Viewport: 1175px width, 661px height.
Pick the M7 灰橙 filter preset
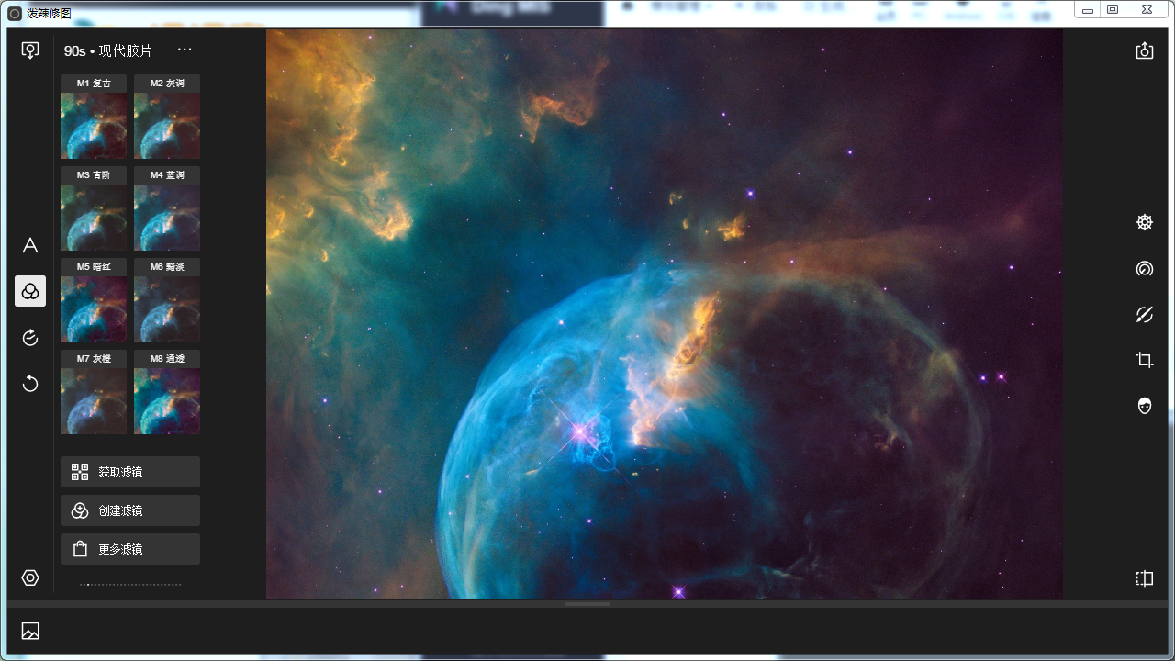(94, 393)
